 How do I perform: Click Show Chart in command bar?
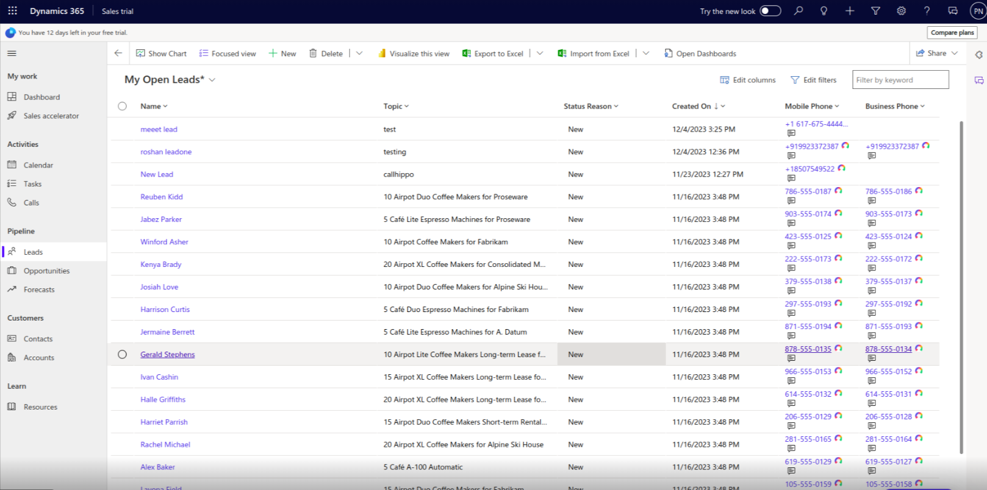click(161, 54)
